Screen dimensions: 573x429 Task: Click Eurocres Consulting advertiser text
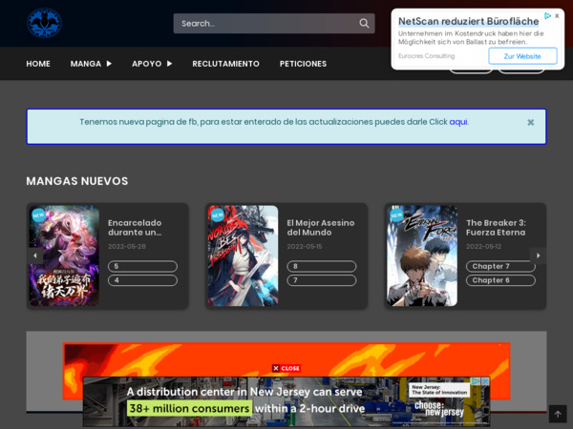[427, 56]
